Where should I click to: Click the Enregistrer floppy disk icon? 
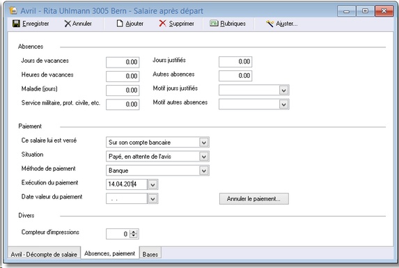(x=16, y=24)
